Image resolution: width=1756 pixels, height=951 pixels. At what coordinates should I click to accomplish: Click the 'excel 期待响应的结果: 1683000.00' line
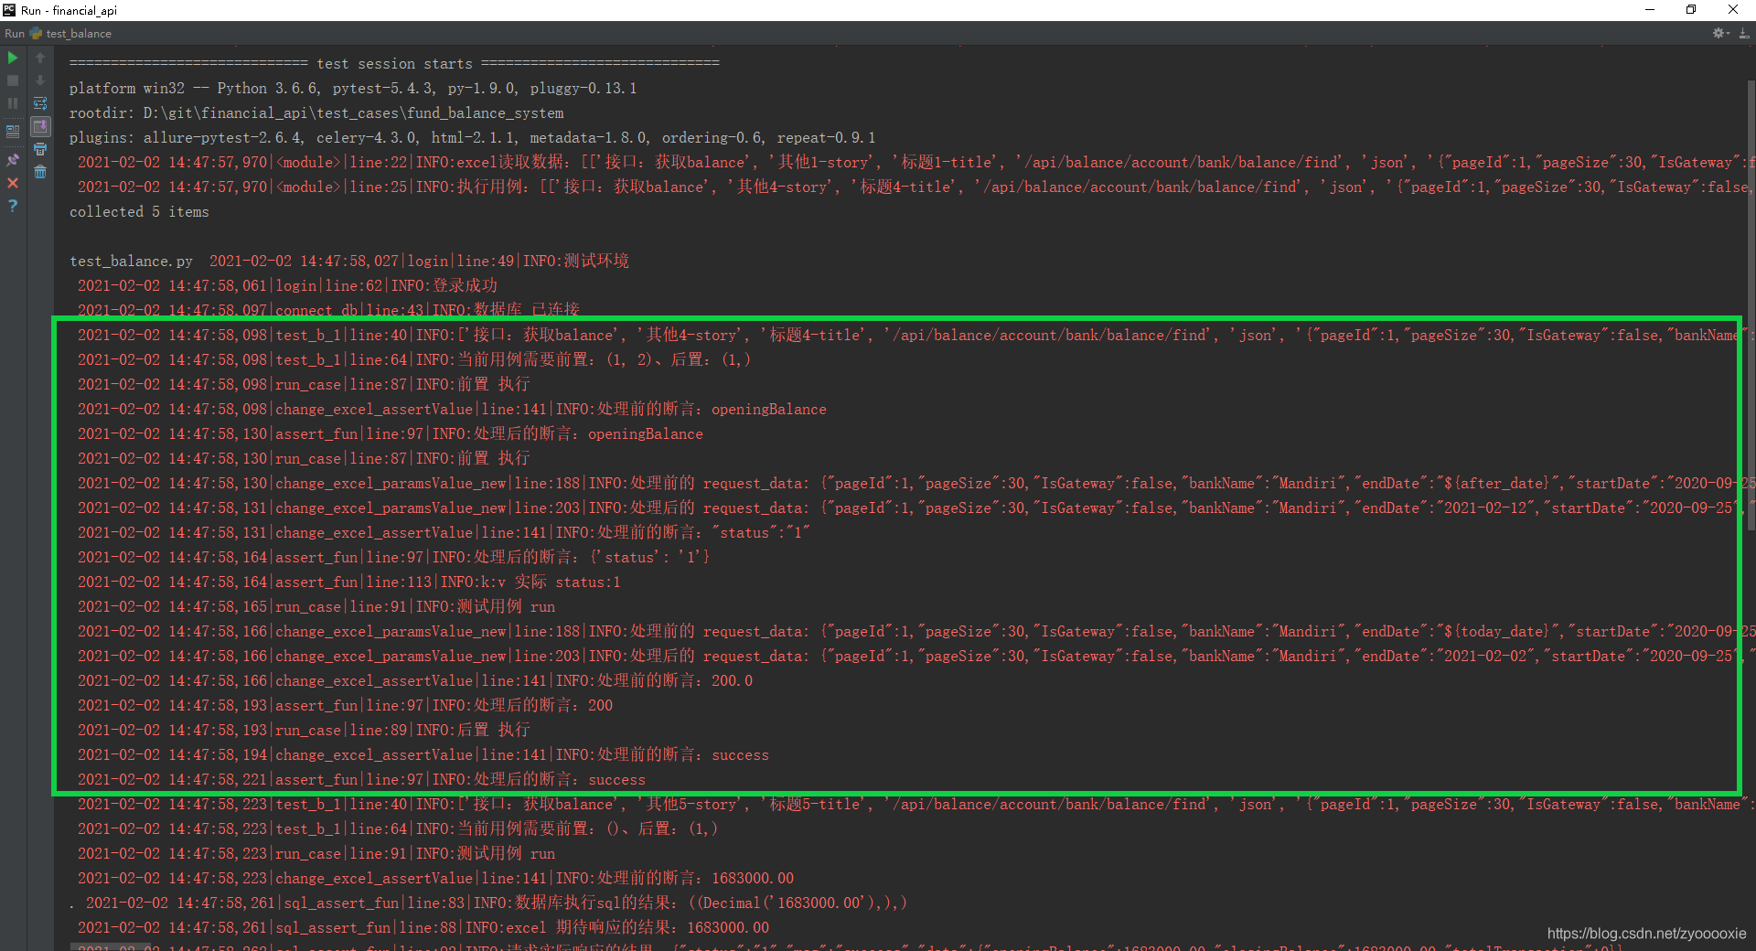(423, 928)
